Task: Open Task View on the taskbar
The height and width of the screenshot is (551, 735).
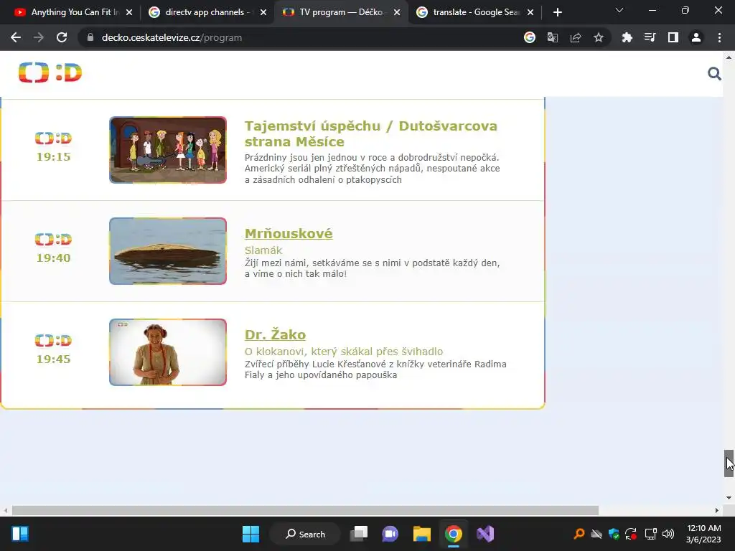Action: [x=359, y=534]
